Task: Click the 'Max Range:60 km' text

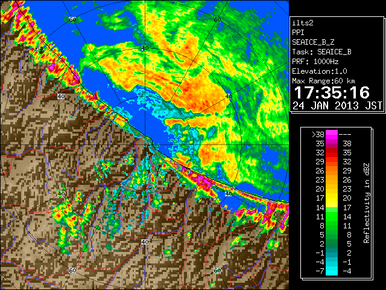Action: [x=323, y=81]
